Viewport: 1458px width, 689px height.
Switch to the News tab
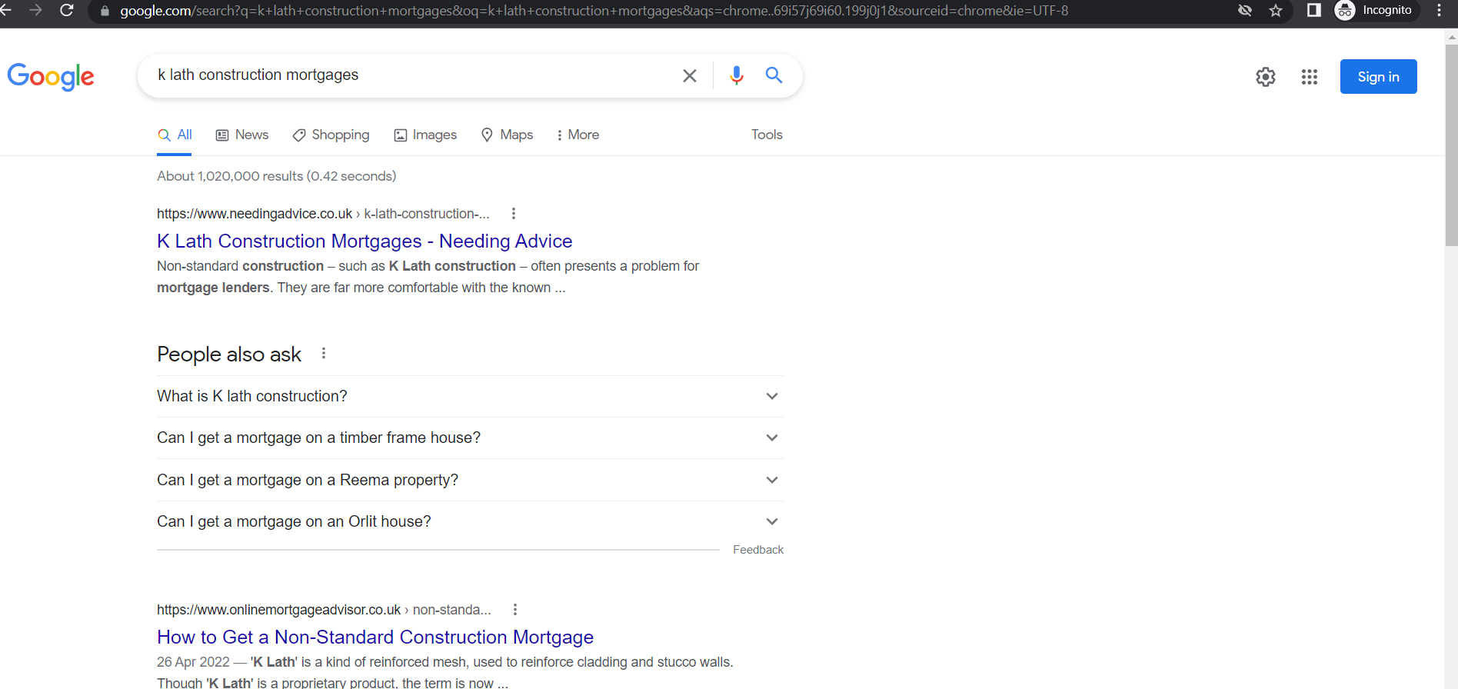coord(242,135)
